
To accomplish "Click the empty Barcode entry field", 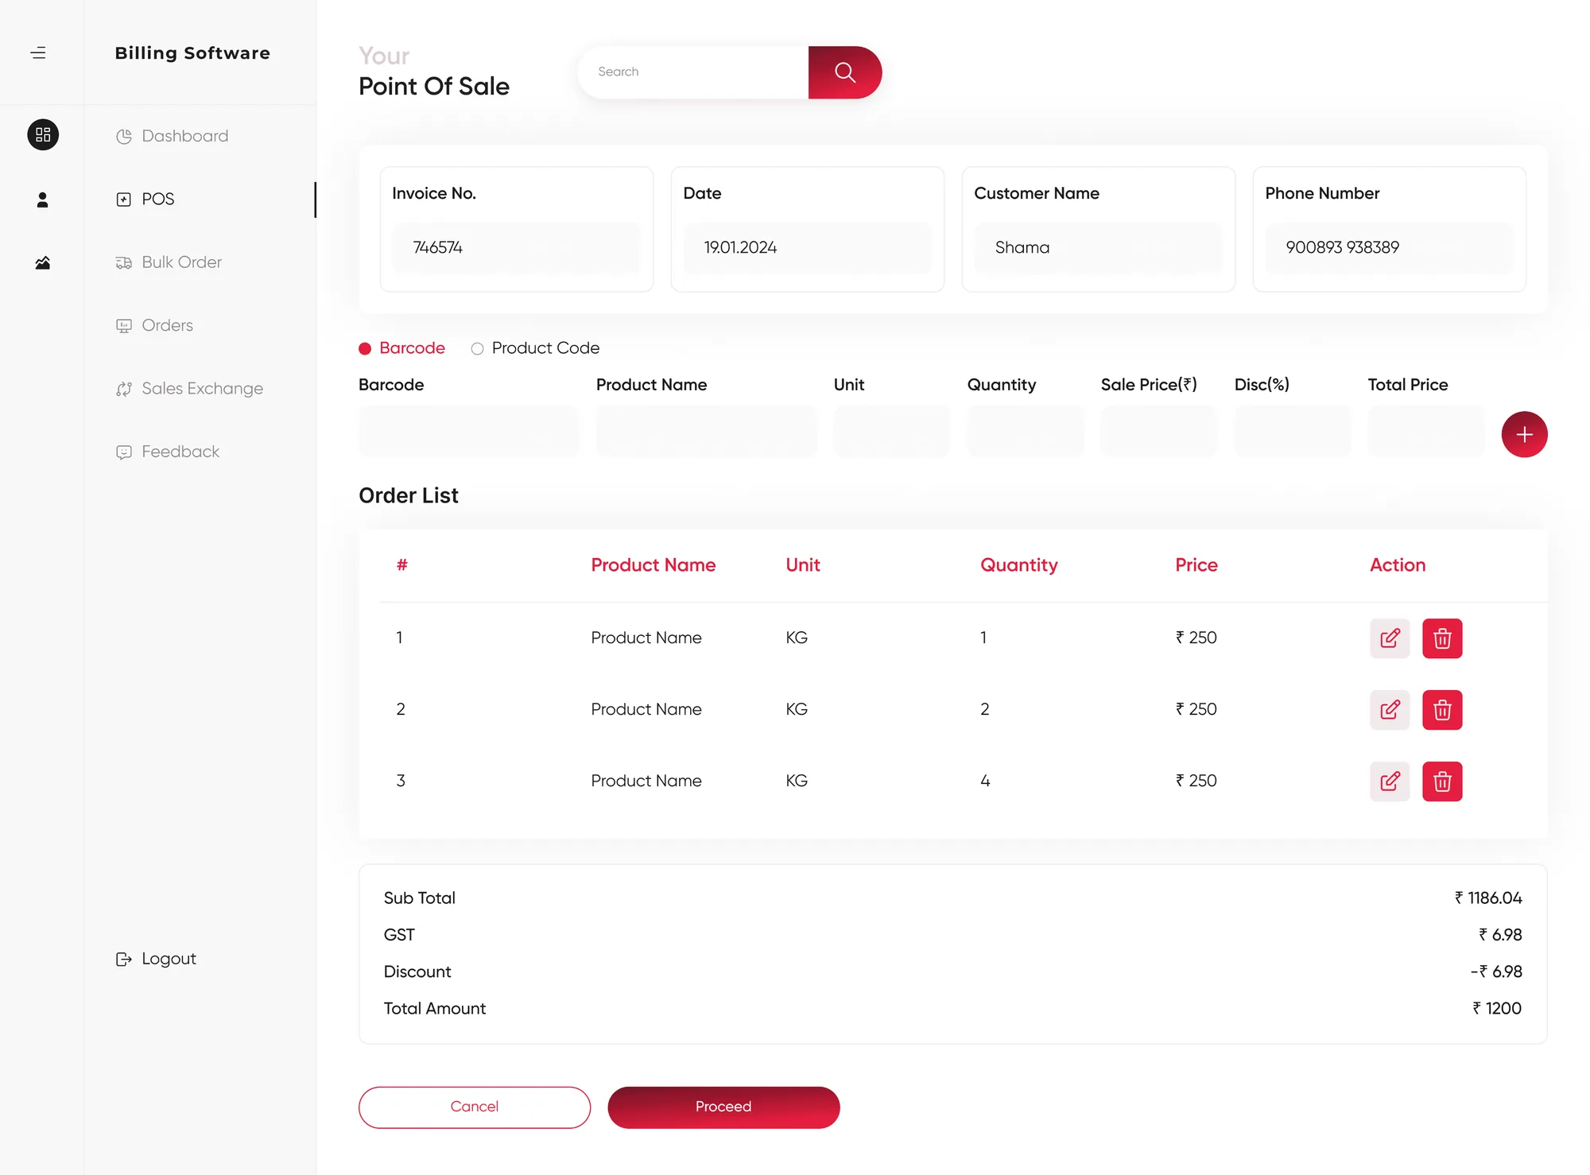I will (469, 432).
